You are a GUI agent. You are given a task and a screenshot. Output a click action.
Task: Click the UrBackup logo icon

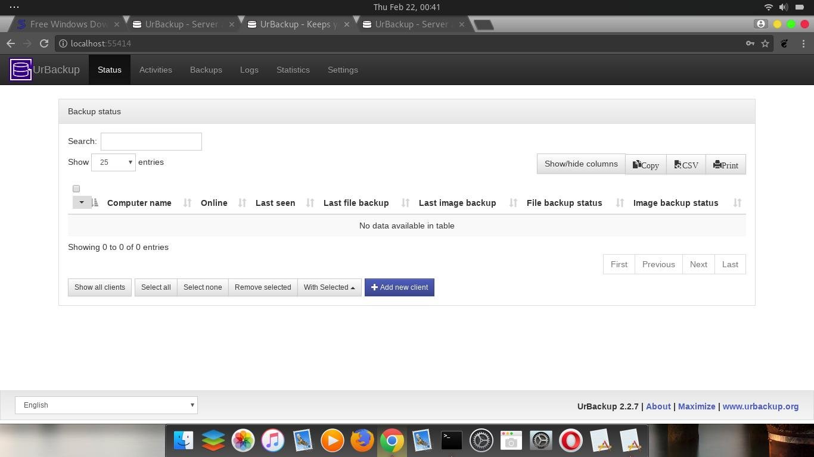click(21, 70)
